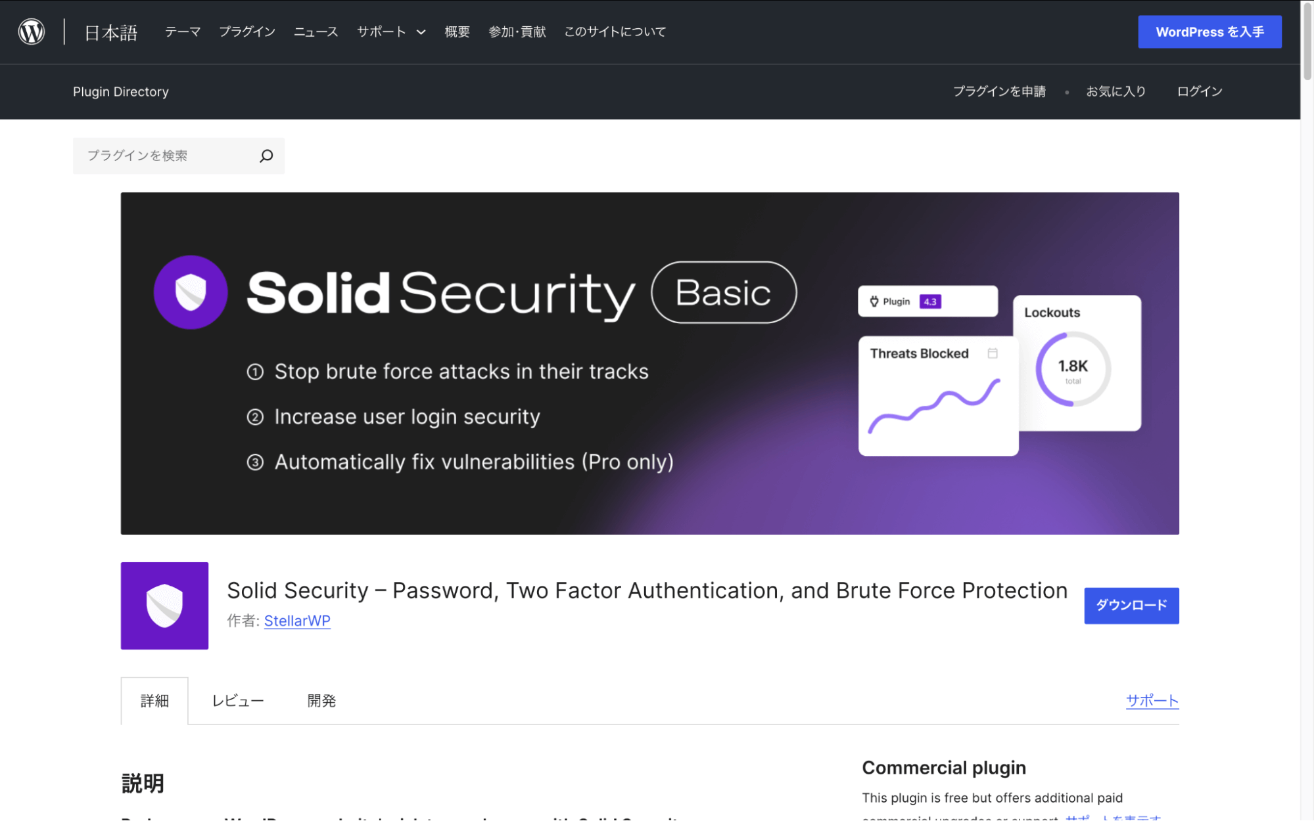Open the サポート link above the tabs
Image resolution: width=1314 pixels, height=821 pixels.
pos(1152,700)
